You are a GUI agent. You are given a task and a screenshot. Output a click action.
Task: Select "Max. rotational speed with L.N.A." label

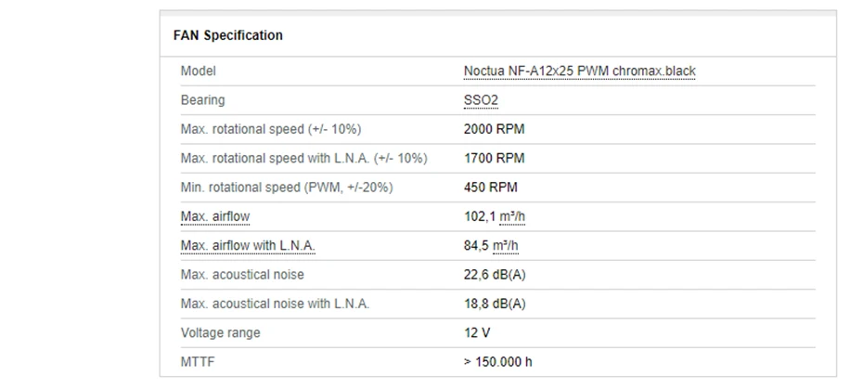[303, 159]
